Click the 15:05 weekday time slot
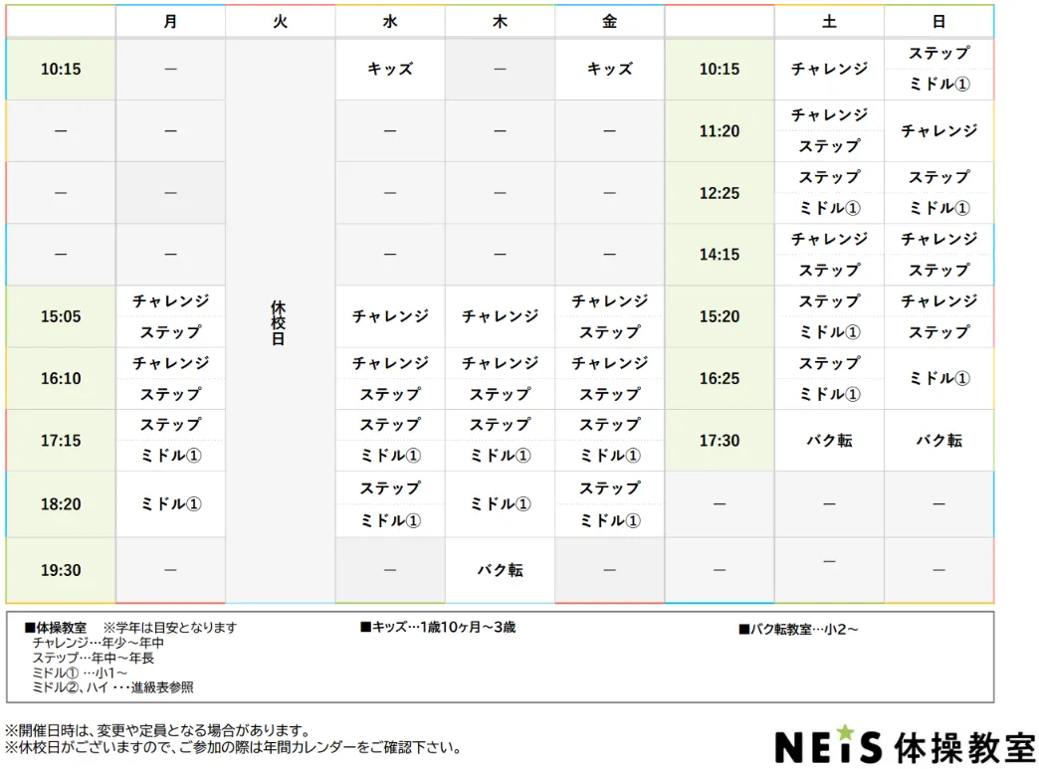This screenshot has height=769, width=1039. coord(61,317)
